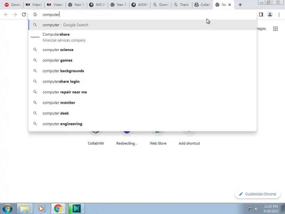Select the Computershare company suggestion

[x=142, y=37]
